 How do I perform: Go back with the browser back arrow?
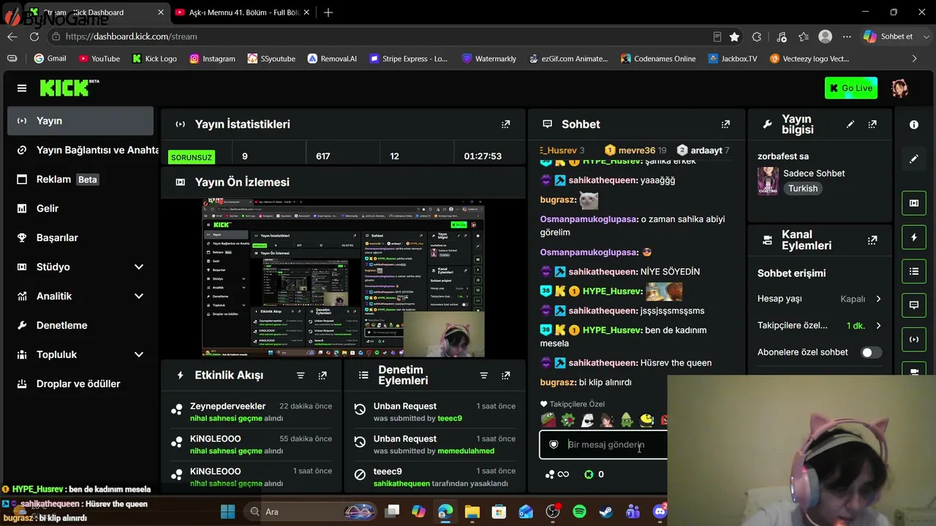[x=12, y=37]
